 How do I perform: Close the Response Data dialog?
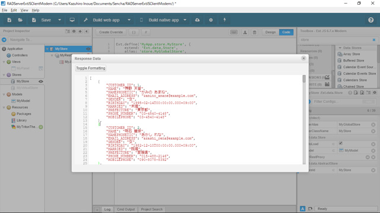click(x=303, y=58)
